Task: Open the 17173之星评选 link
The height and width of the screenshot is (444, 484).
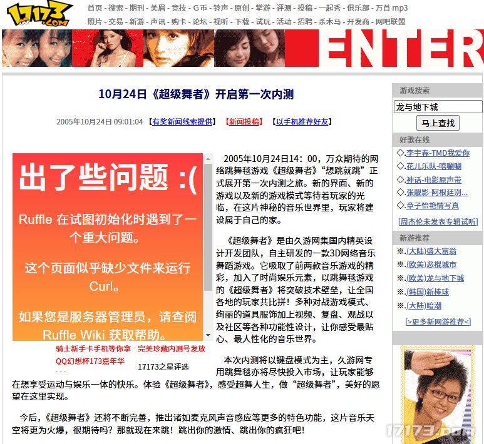Action: click(x=163, y=367)
